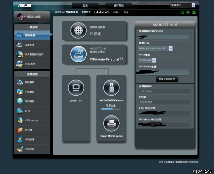Click the lock icon beside WPA-Auto-Personal
Screen dimensions: 214x174
(122, 58)
